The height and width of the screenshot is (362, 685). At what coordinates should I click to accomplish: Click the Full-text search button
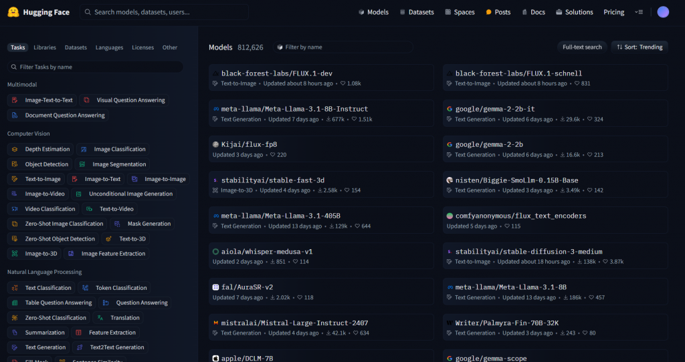coord(582,47)
